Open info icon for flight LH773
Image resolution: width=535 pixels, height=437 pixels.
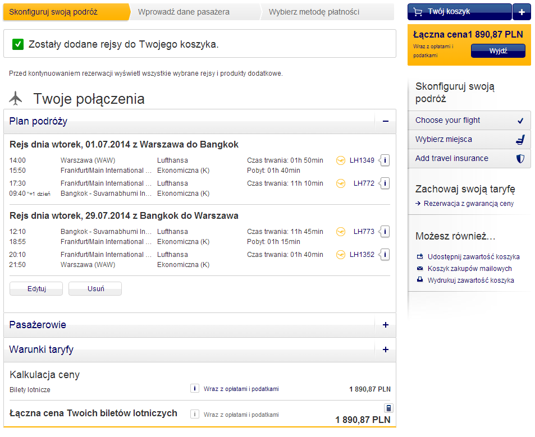(x=385, y=232)
